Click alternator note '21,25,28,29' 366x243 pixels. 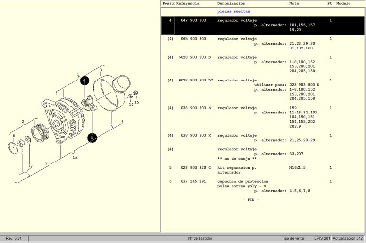tap(302, 140)
